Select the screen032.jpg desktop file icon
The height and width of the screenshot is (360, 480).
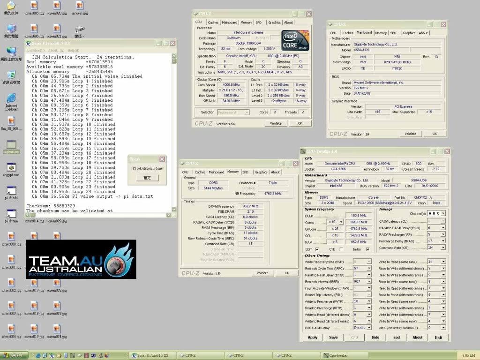click(57, 285)
